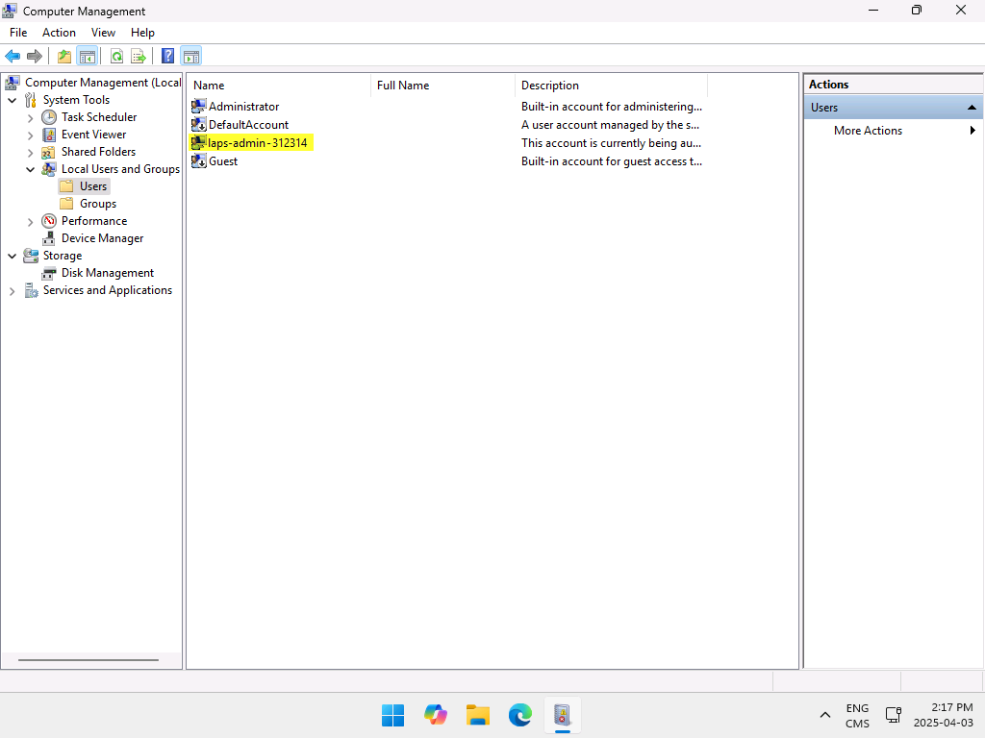The image size is (985, 738).
Task: Open Microsoft Edge from the taskbar
Action: (x=520, y=715)
